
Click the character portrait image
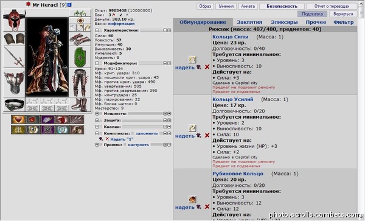tap(47, 57)
